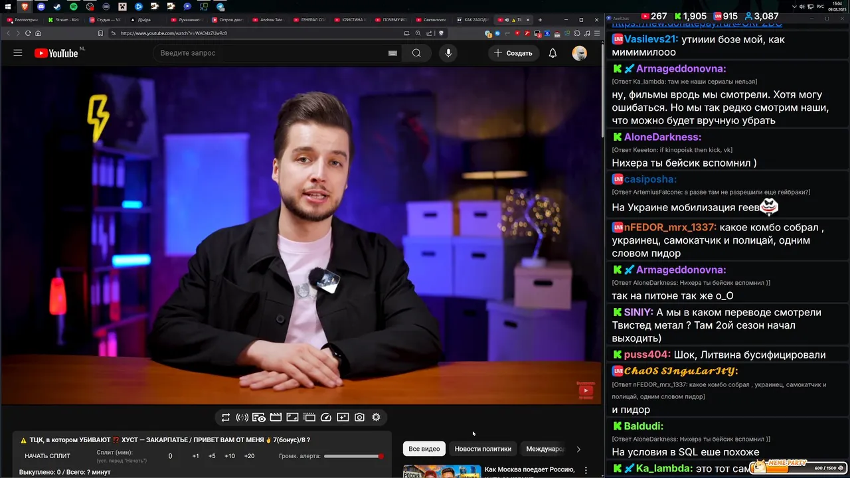Viewport: 850px width, 478px height.
Task: Click the eye overlay icon in video toolbar
Action: (x=259, y=418)
